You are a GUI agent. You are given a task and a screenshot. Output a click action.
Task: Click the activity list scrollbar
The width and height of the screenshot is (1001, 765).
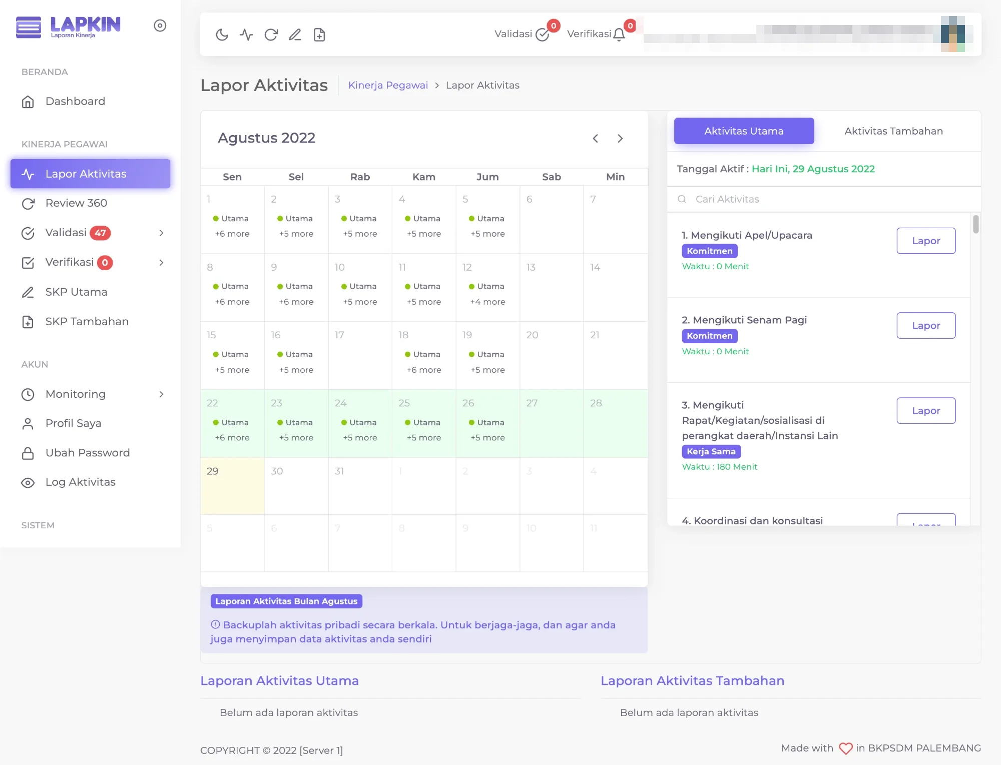[975, 224]
